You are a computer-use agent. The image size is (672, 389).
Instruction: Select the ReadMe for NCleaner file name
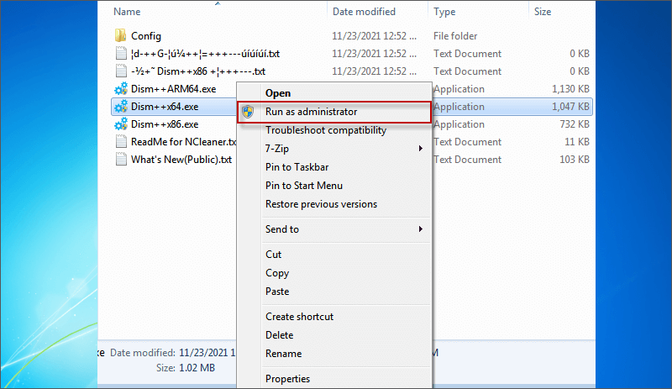[x=183, y=141]
